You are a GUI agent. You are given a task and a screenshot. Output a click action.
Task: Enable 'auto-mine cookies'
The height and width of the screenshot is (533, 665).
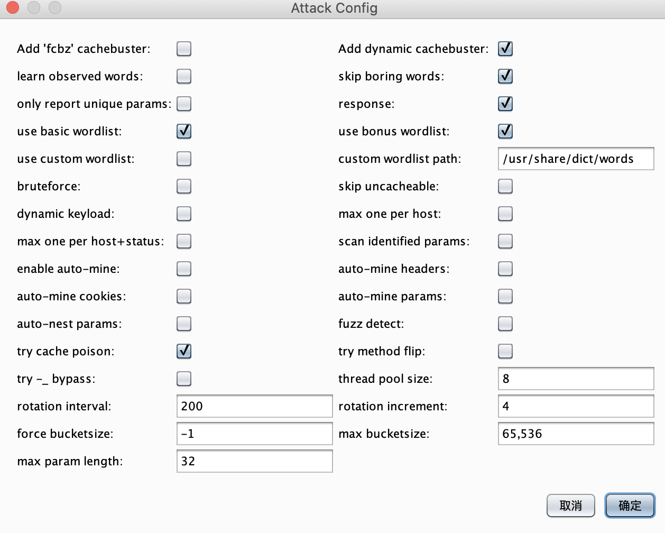[184, 296]
